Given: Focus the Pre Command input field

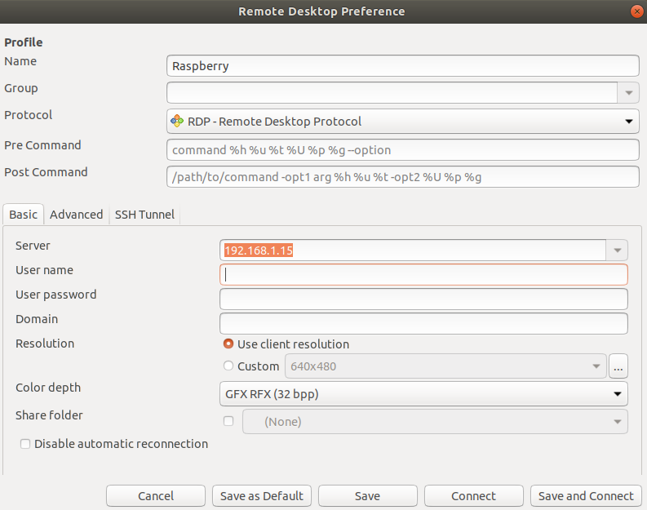Looking at the screenshot, I should pyautogui.click(x=402, y=150).
